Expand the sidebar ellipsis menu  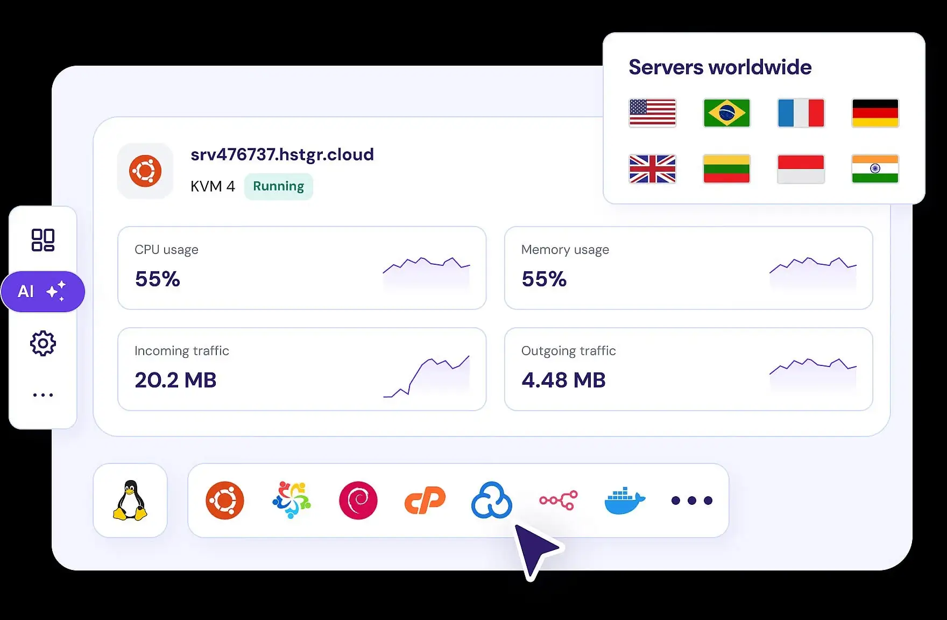click(43, 394)
